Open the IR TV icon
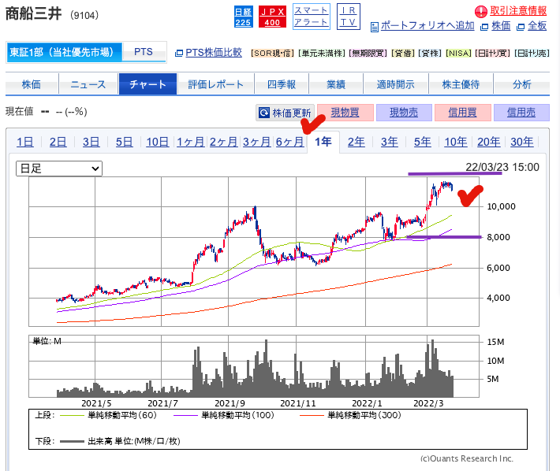 pos(348,17)
